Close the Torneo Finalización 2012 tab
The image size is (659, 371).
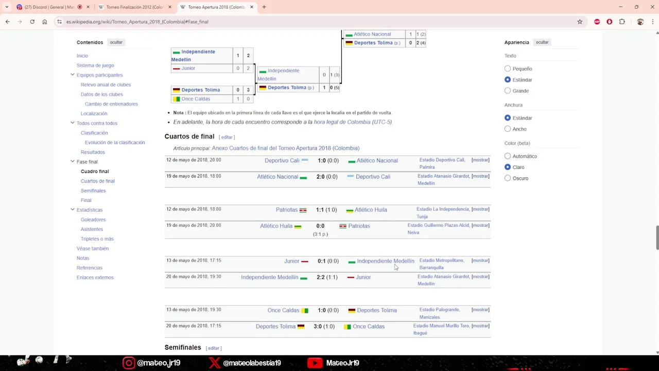(x=169, y=7)
